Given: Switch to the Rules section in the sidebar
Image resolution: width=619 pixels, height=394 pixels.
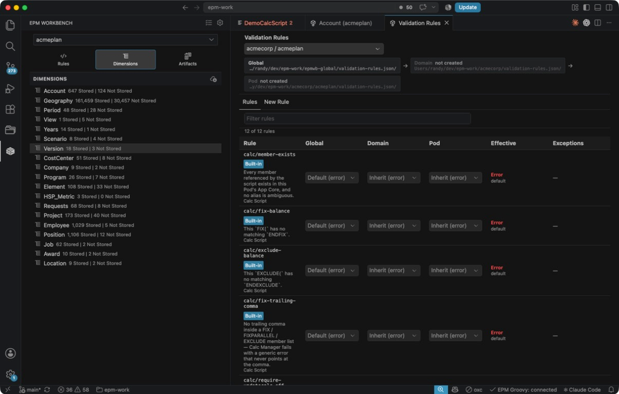Looking at the screenshot, I should coord(63,60).
